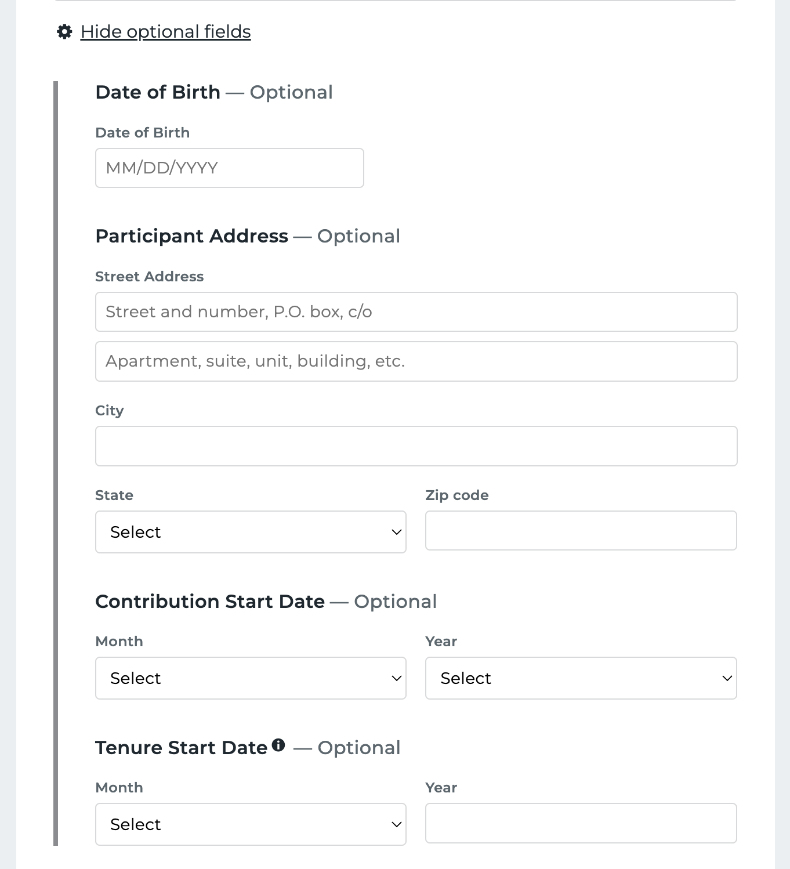This screenshot has height=869, width=790.
Task: Click the Tenure Start Date Year field
Action: click(581, 823)
